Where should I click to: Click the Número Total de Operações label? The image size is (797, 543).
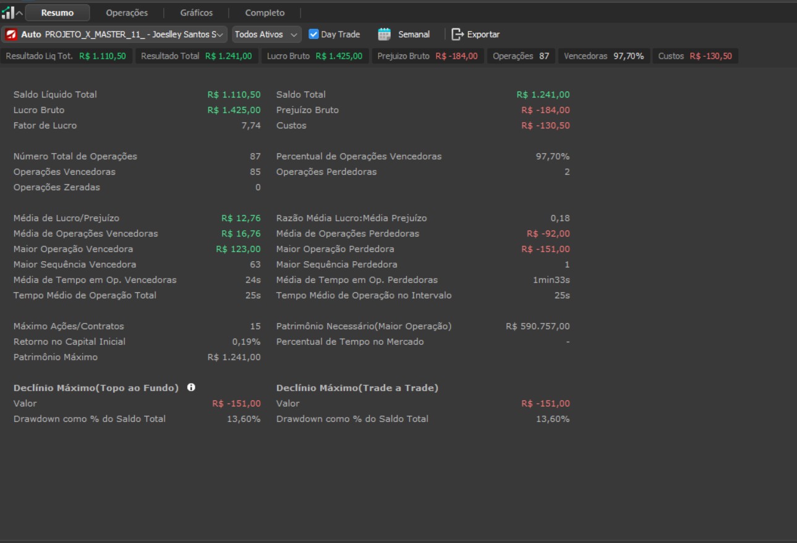coord(75,156)
